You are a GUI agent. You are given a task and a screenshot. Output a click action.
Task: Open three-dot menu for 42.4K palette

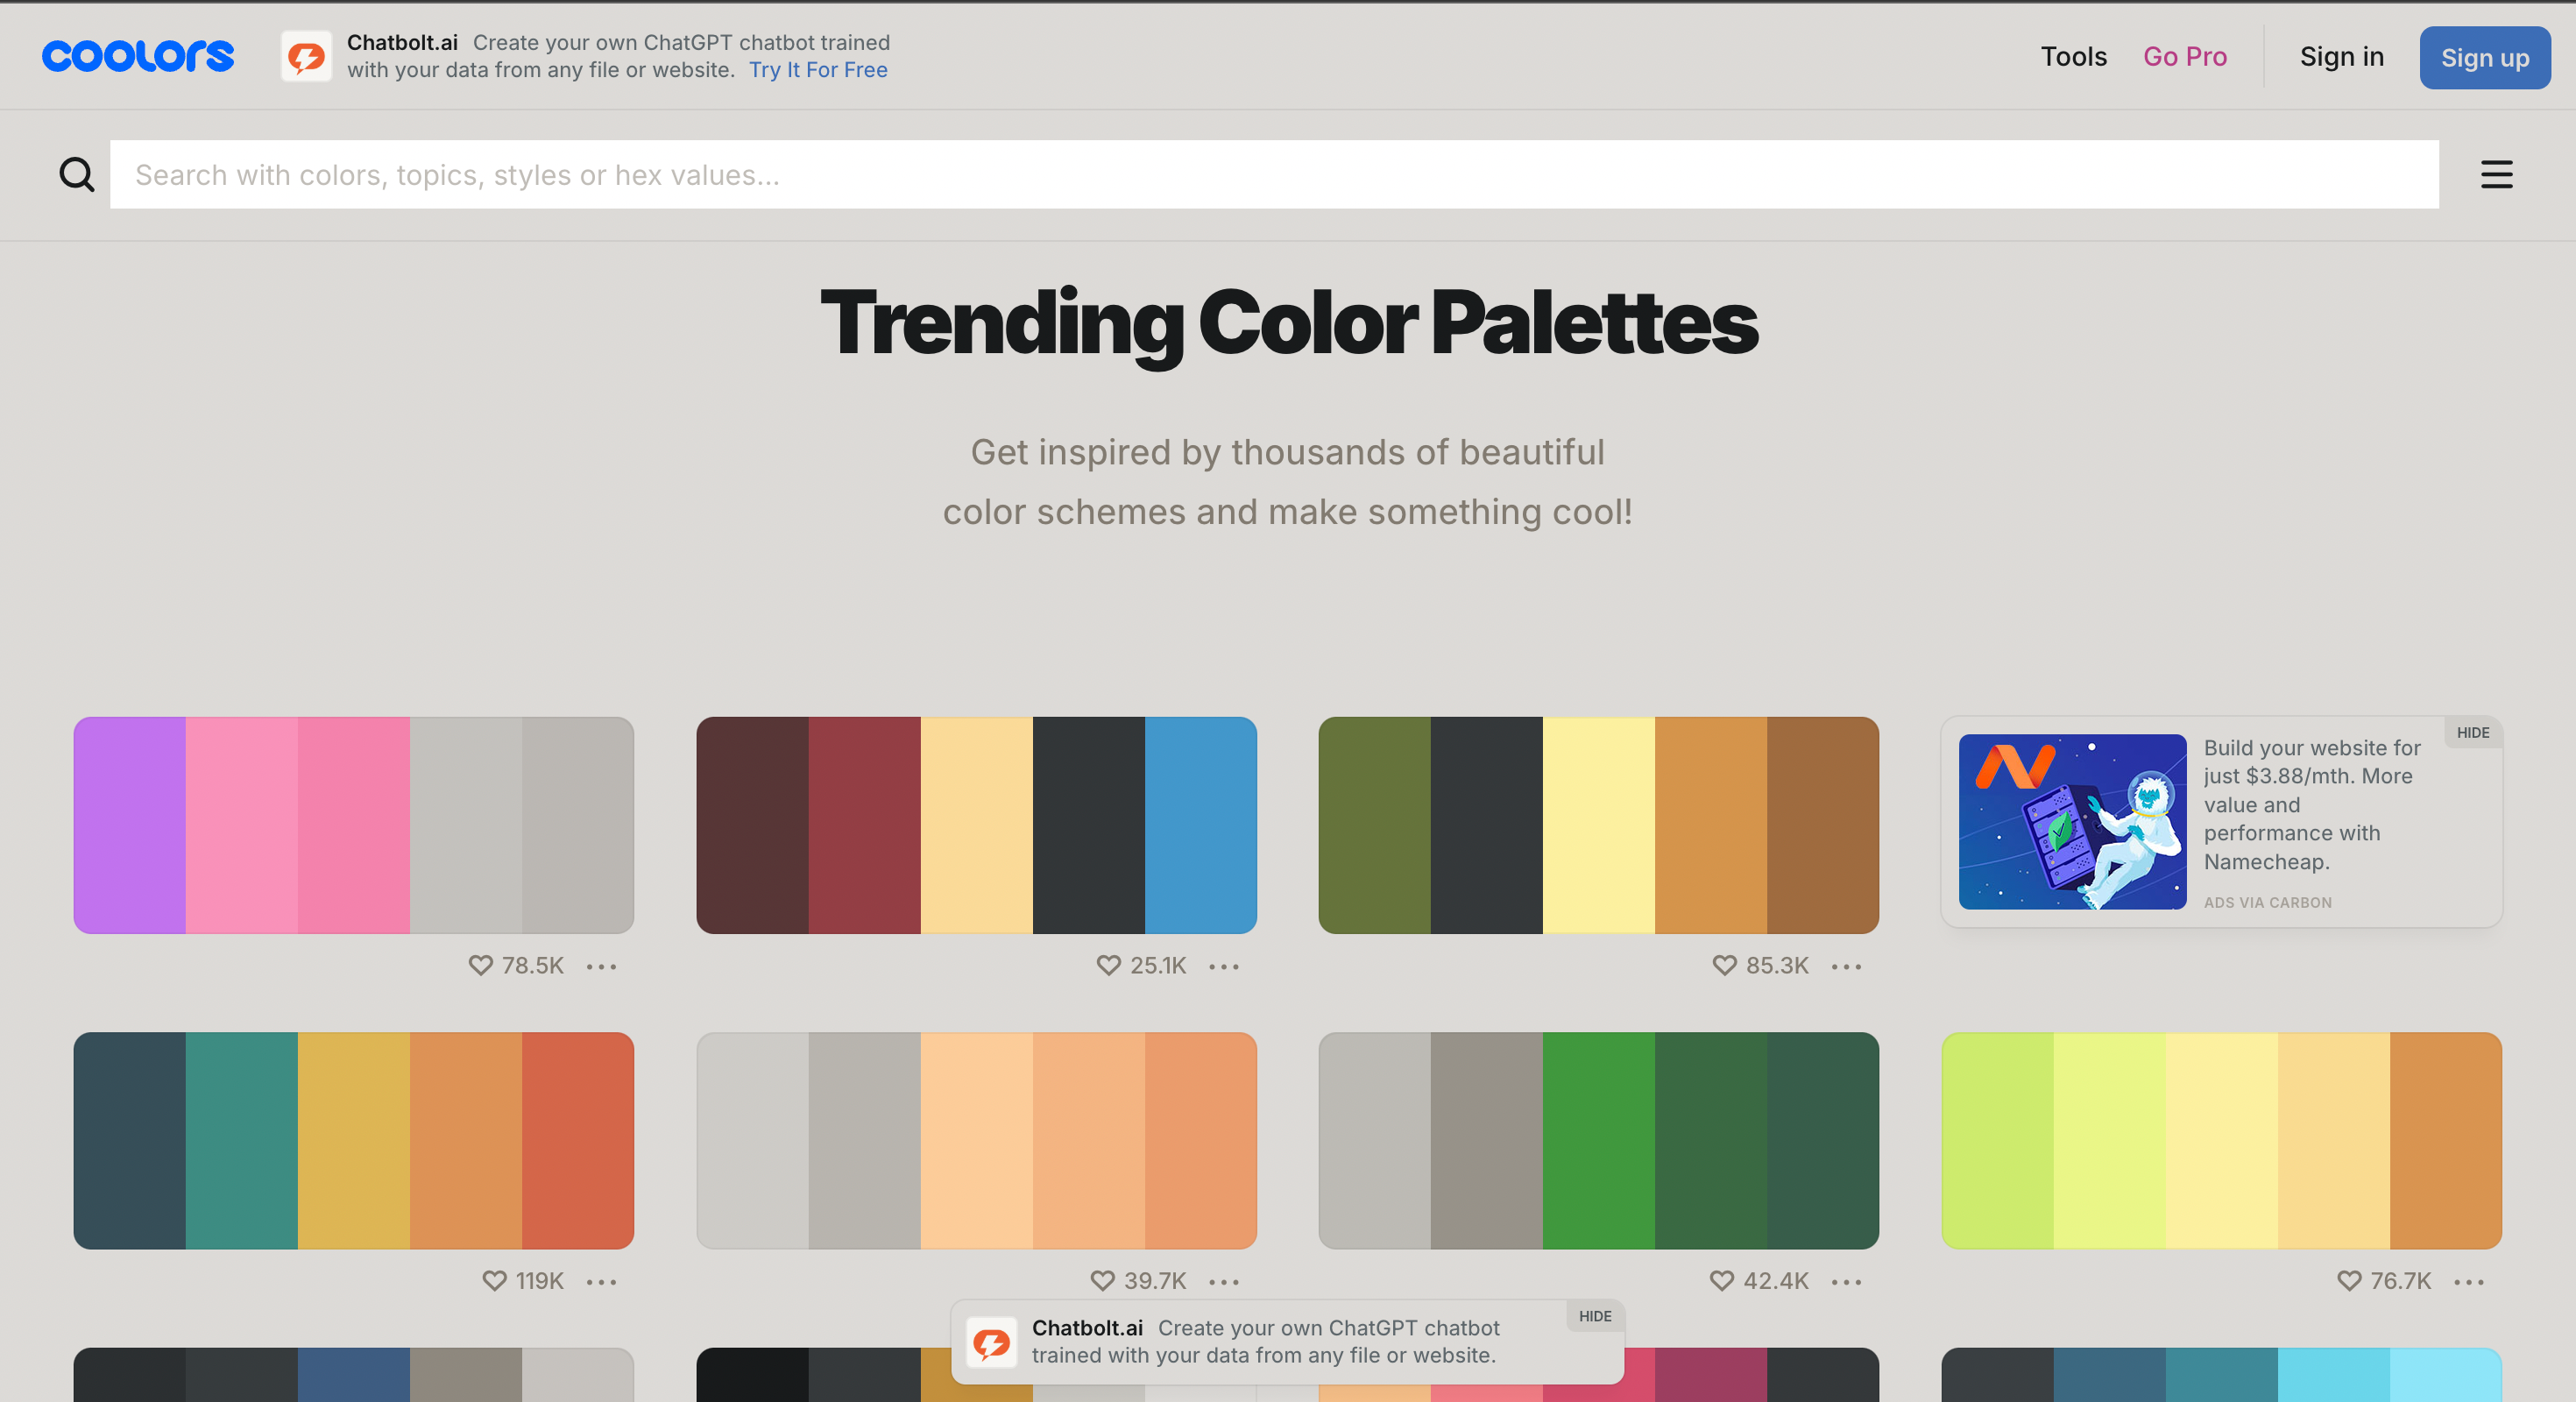tap(1846, 1282)
